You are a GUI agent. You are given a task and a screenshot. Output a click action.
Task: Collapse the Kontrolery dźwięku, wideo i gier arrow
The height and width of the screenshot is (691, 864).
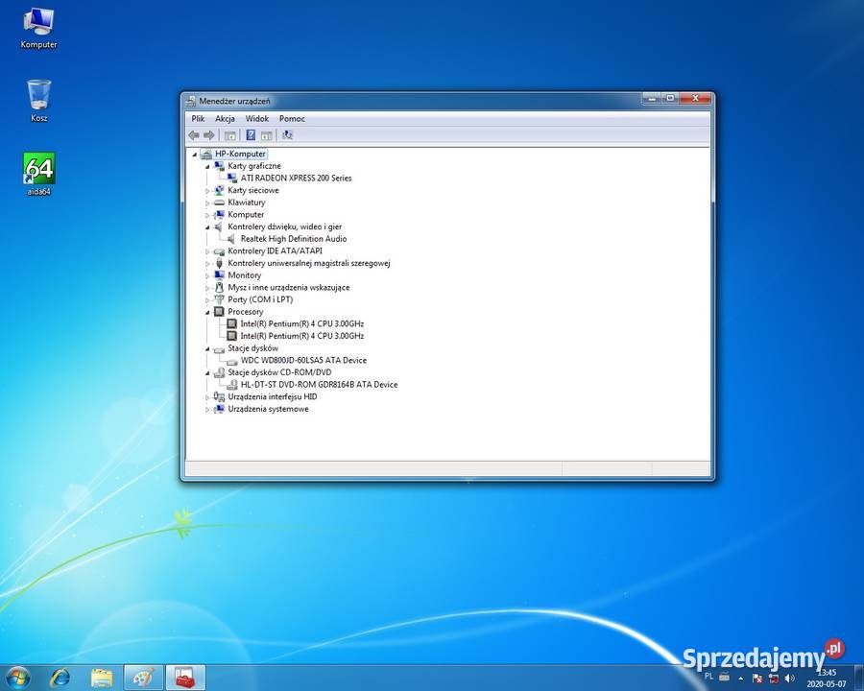click(x=207, y=227)
